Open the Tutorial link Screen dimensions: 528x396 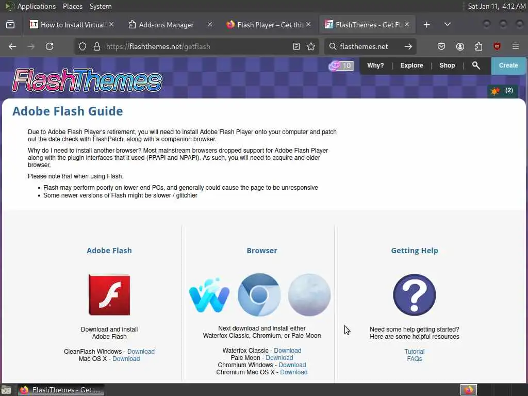click(x=414, y=352)
